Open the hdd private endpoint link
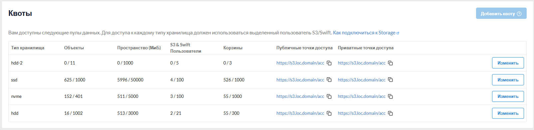The height and width of the screenshot is (130, 534). coord(362,113)
